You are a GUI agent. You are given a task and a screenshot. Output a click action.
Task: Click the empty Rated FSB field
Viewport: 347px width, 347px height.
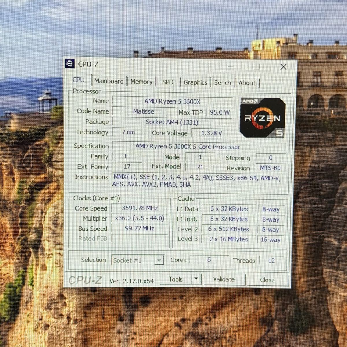point(140,239)
